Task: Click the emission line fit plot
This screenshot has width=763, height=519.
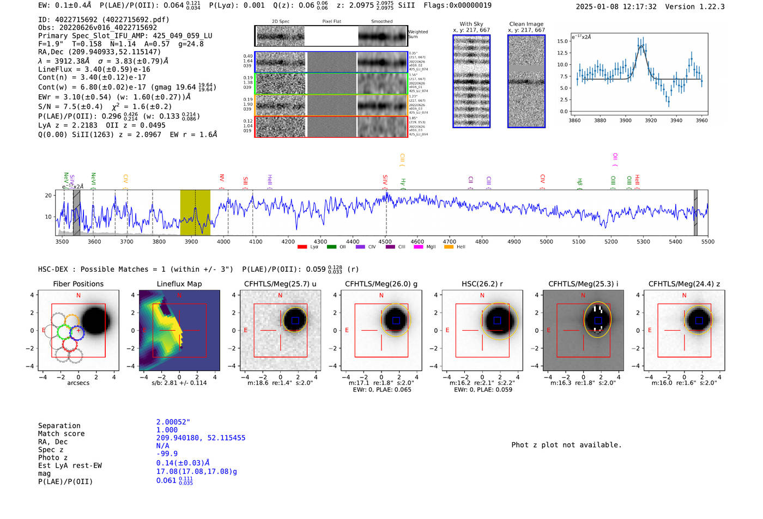Action: pyautogui.click(x=638, y=74)
